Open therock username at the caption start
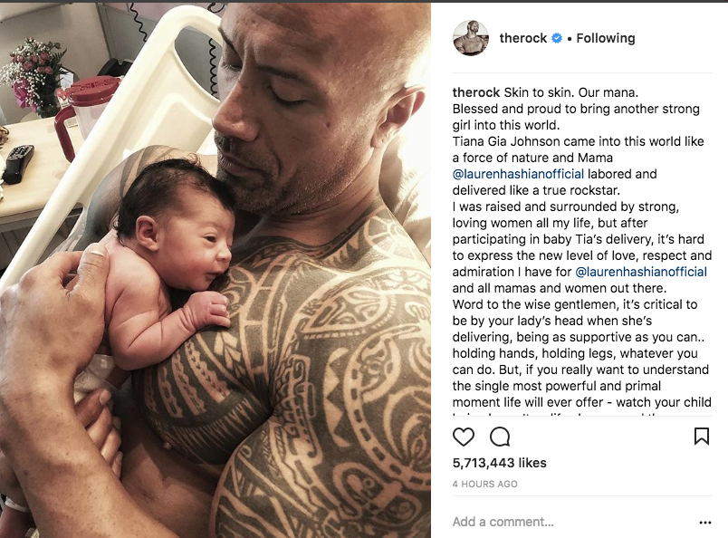The height and width of the screenshot is (538, 728). click(x=476, y=92)
